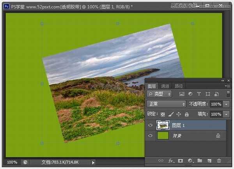
Task: Open the layer style fx menu
Action: coord(170,160)
